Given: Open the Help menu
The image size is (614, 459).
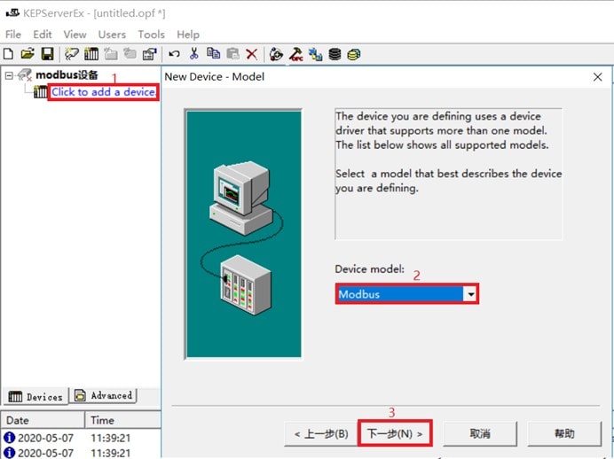Looking at the screenshot, I should point(188,35).
